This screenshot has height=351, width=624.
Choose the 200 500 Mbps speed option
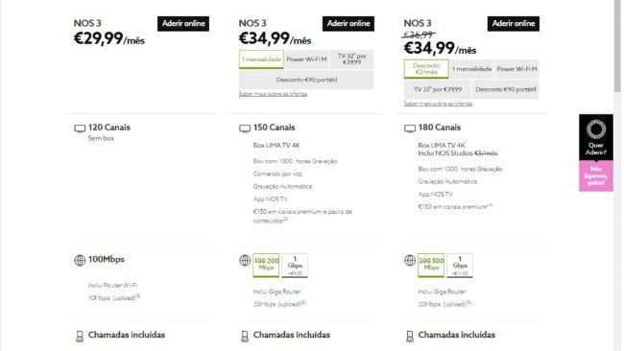coord(431,265)
